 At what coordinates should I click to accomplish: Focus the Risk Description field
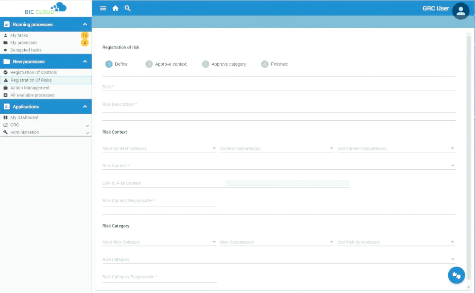(x=279, y=106)
